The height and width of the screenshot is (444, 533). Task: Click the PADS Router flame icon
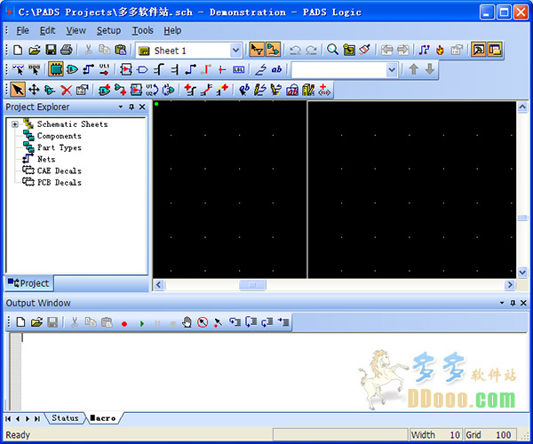coord(441,51)
